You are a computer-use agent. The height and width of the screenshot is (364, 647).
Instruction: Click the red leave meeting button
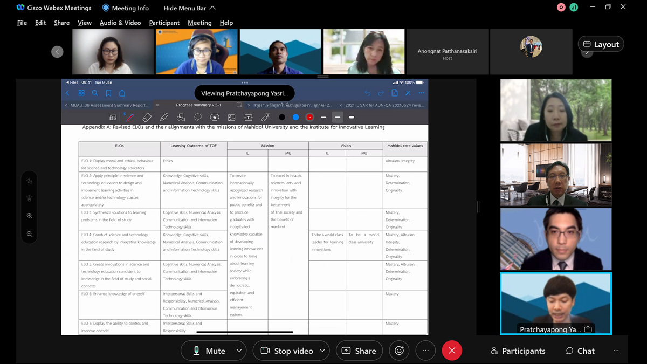(452, 351)
